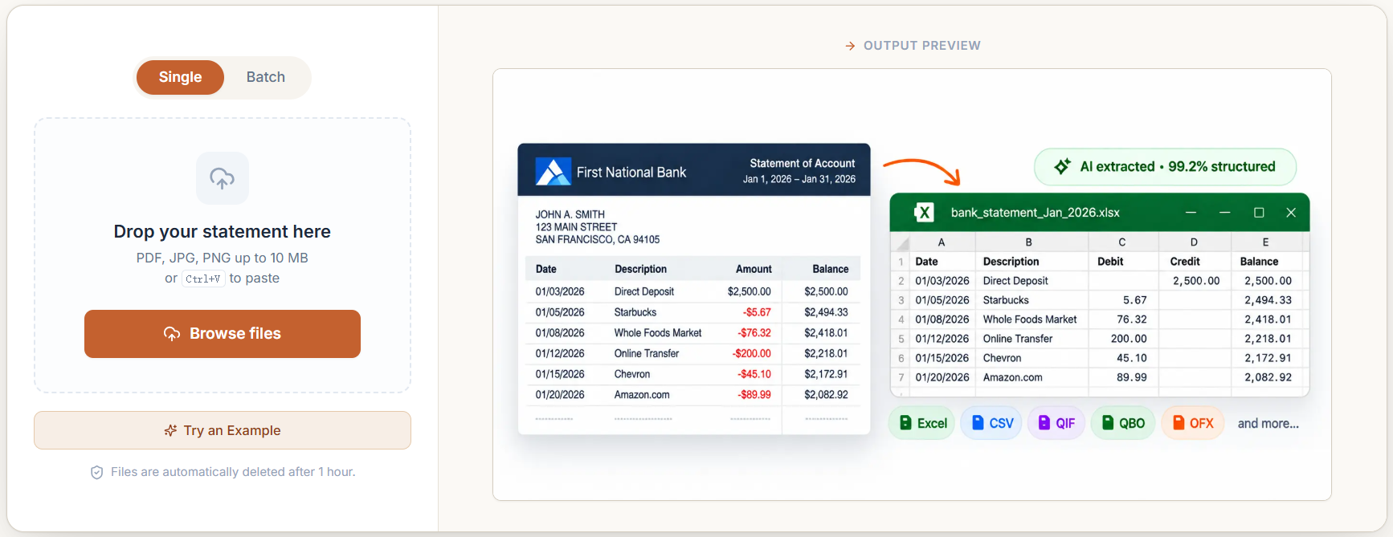
Task: Click Chevron row description on bank statement
Action: pyautogui.click(x=632, y=375)
